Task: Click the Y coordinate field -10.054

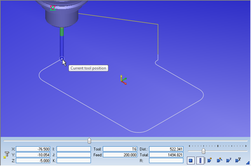Action: [33, 155]
